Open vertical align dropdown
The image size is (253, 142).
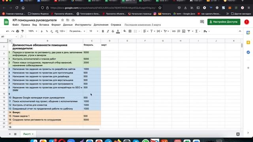153,31
